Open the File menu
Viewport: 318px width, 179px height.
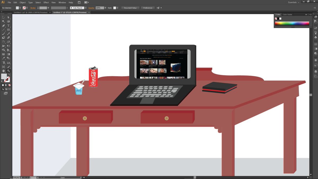(9, 2)
